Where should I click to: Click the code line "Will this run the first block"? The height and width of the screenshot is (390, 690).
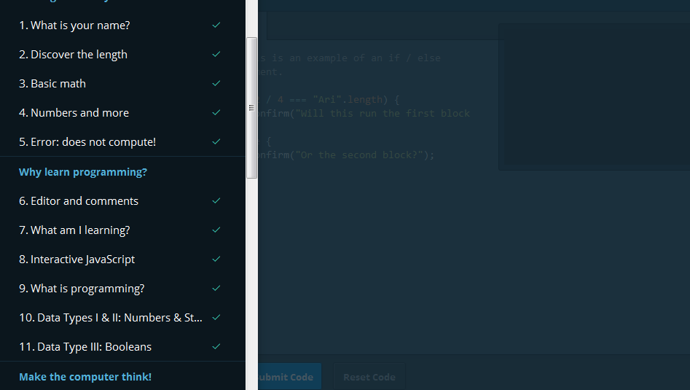coord(364,114)
